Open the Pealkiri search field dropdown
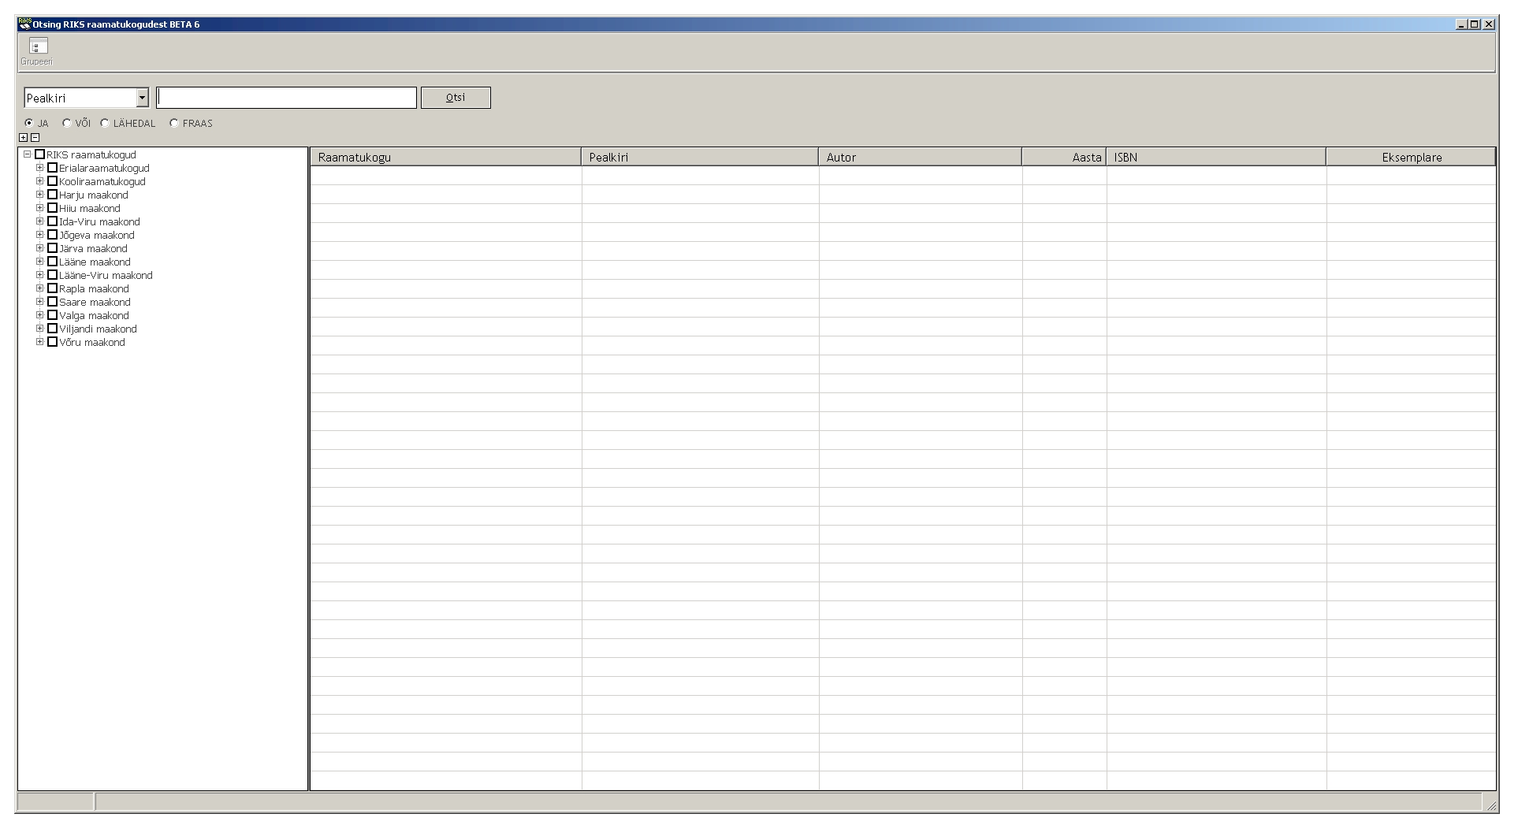 click(x=142, y=98)
